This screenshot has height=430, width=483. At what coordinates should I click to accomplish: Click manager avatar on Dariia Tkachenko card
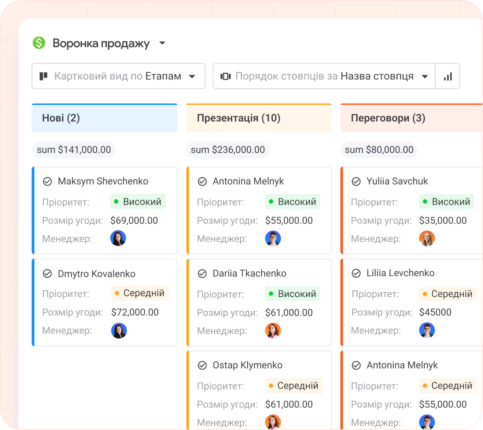[x=273, y=330]
